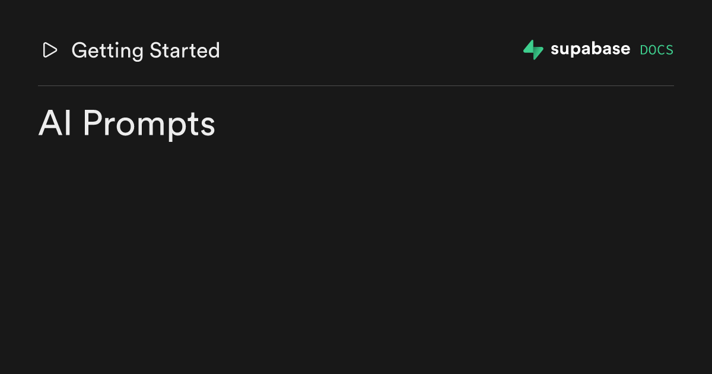The height and width of the screenshot is (374, 712).
Task: Click the capital A in AI Prompts
Action: tap(50, 123)
